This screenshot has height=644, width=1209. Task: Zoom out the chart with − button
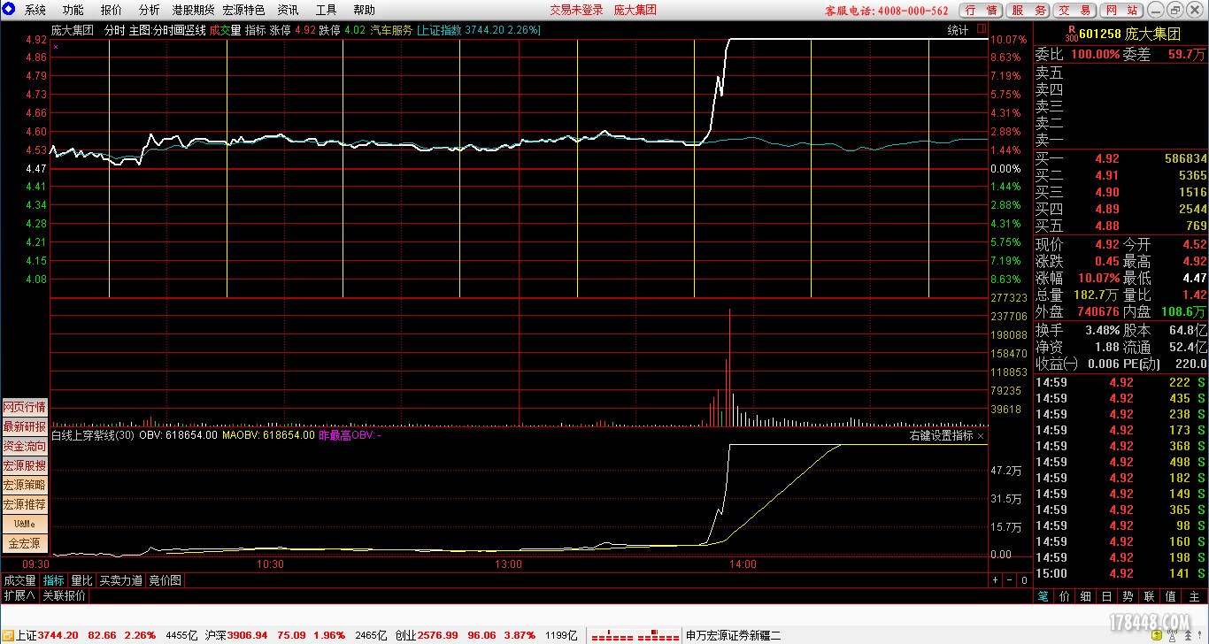1009,580
